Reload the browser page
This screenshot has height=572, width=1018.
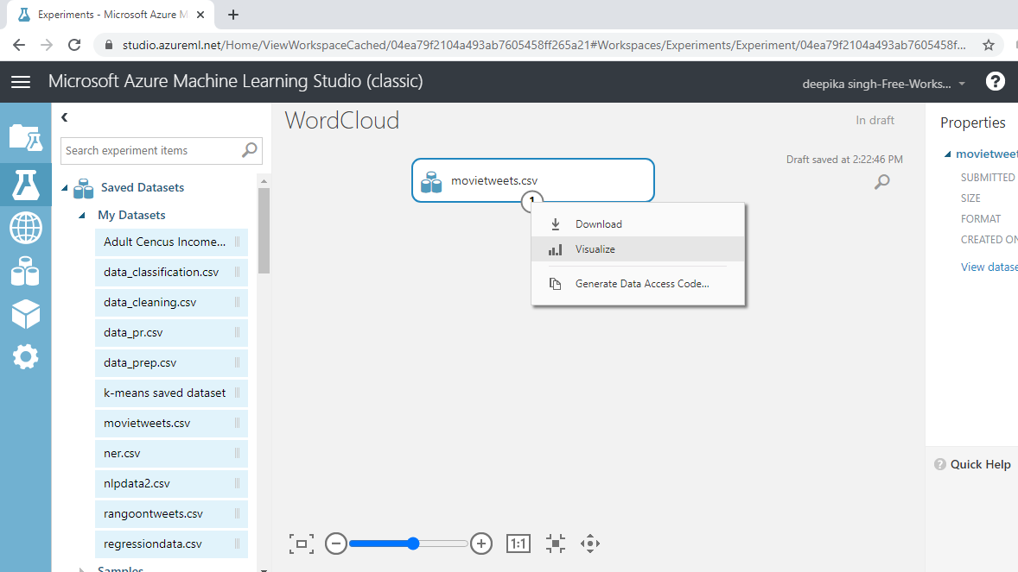(74, 45)
